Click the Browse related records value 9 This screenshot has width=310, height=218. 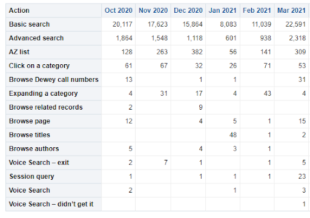point(200,107)
